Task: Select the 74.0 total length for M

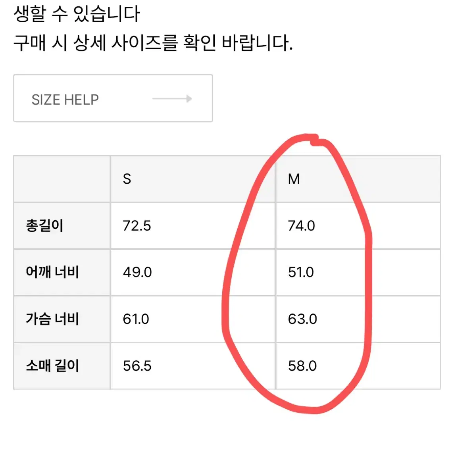Action: pos(358,225)
